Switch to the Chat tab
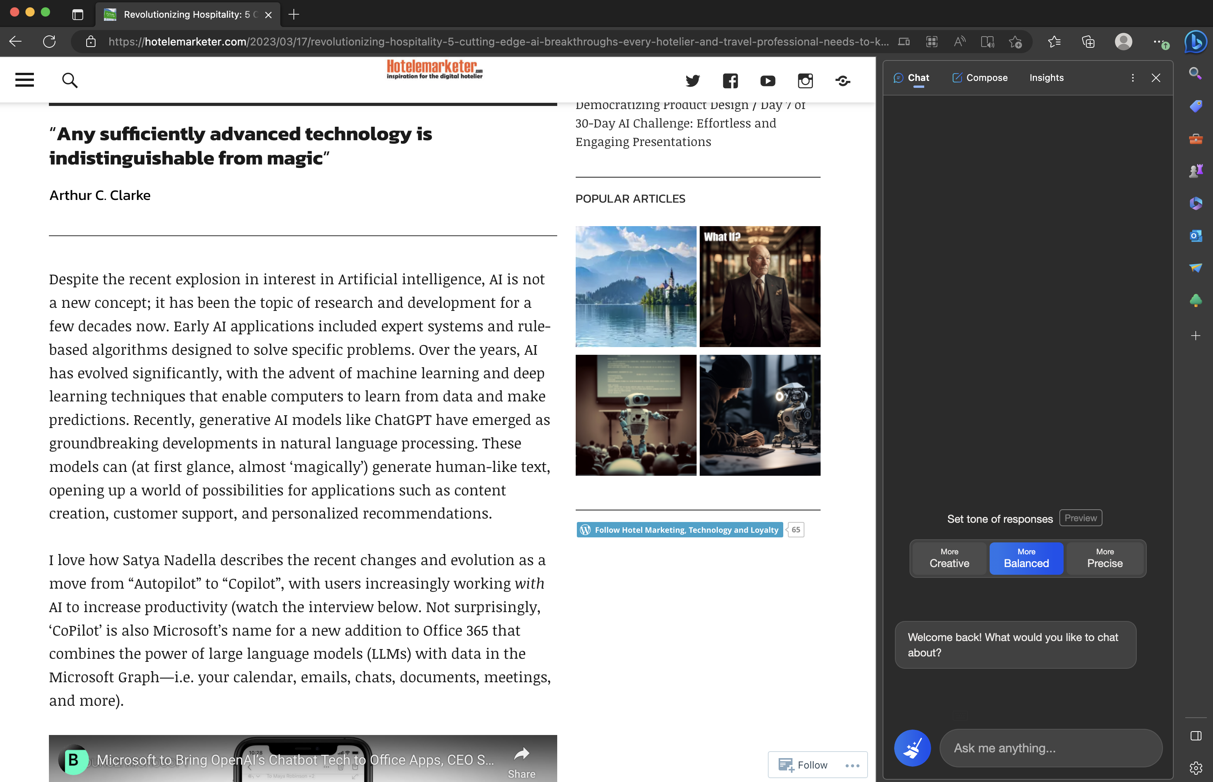This screenshot has height=782, width=1213. coord(911,78)
